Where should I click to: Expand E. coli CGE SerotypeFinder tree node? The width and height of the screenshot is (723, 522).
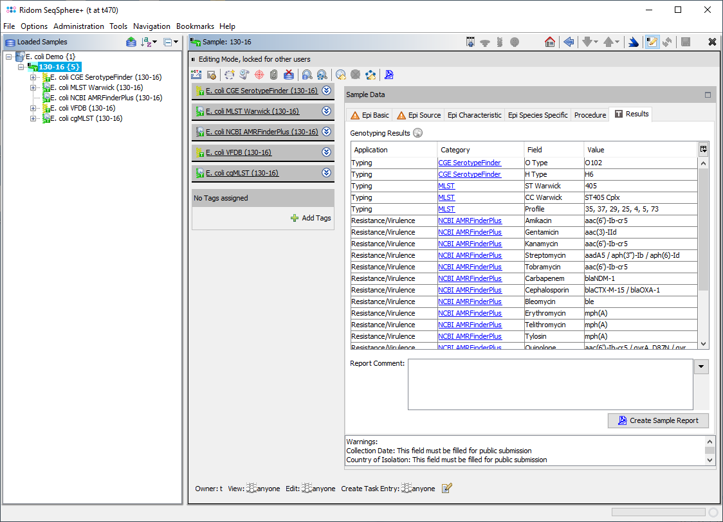[33, 77]
